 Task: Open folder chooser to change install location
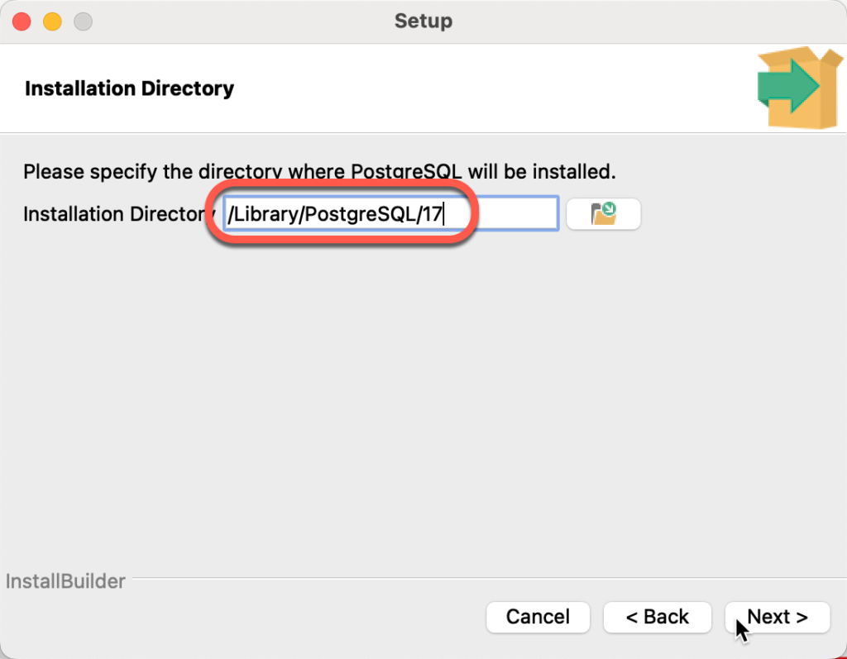603,213
